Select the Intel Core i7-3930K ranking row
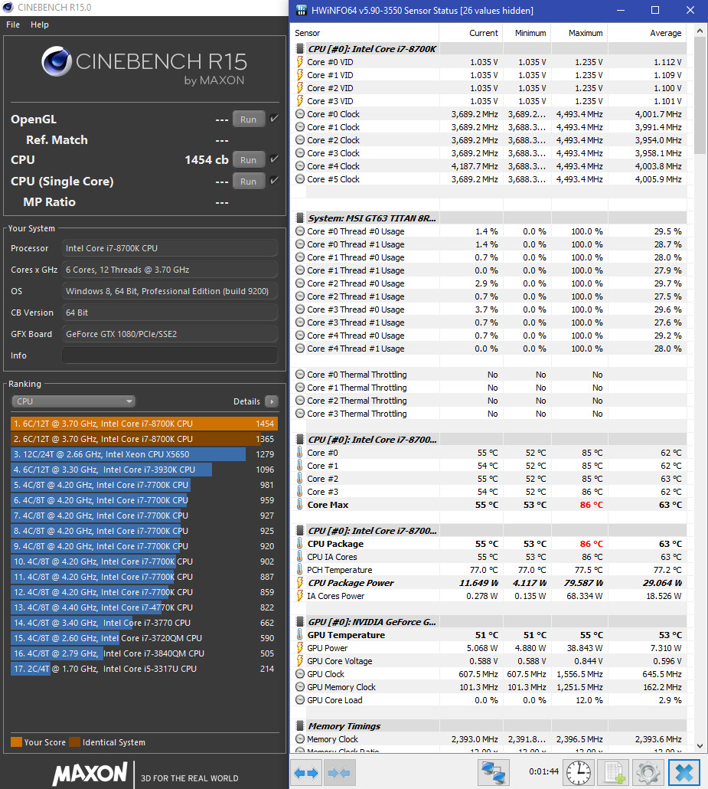The image size is (708, 789). [x=144, y=470]
